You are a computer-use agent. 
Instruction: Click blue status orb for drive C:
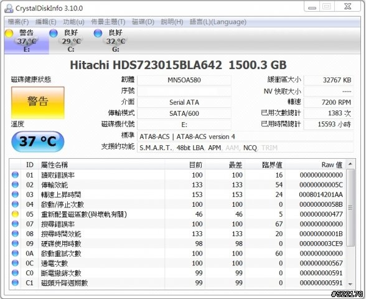click(54, 34)
